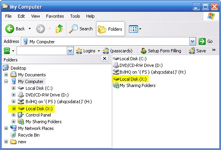This screenshot has height=150, width=221.
Task: Open the Help menu
Action: (90, 16)
